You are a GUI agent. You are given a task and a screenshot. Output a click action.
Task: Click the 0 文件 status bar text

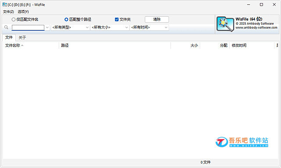point(205,162)
